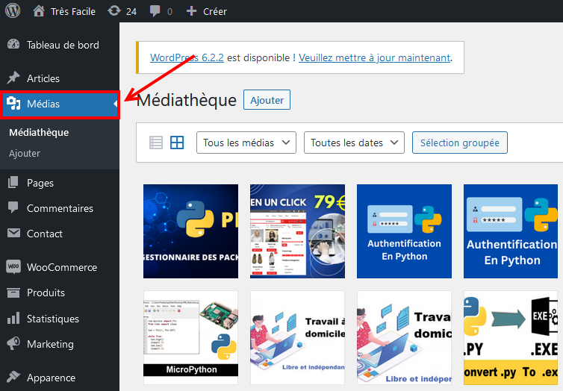Open the Commentaires menu item

click(x=60, y=208)
